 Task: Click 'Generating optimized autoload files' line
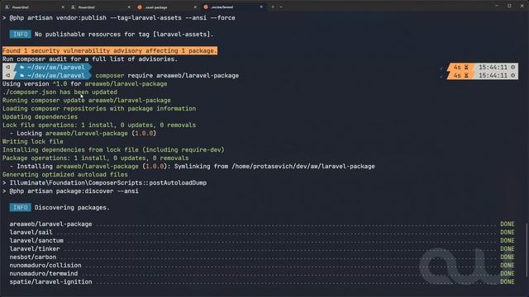click(x=65, y=174)
